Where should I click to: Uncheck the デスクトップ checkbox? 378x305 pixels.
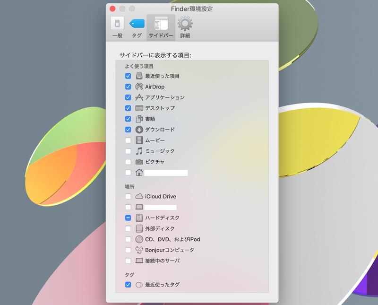(128, 108)
